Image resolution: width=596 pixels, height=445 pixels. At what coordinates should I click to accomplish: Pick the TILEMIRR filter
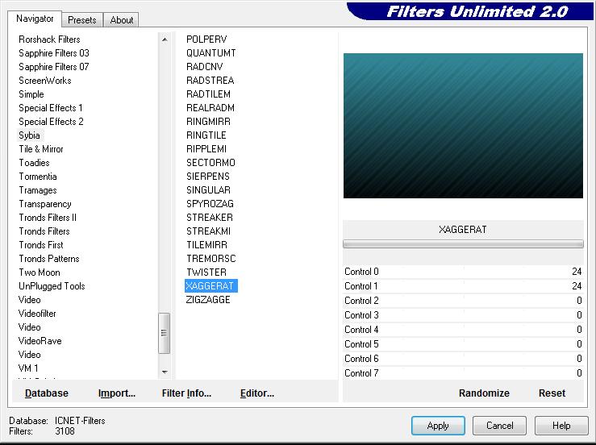coord(206,245)
